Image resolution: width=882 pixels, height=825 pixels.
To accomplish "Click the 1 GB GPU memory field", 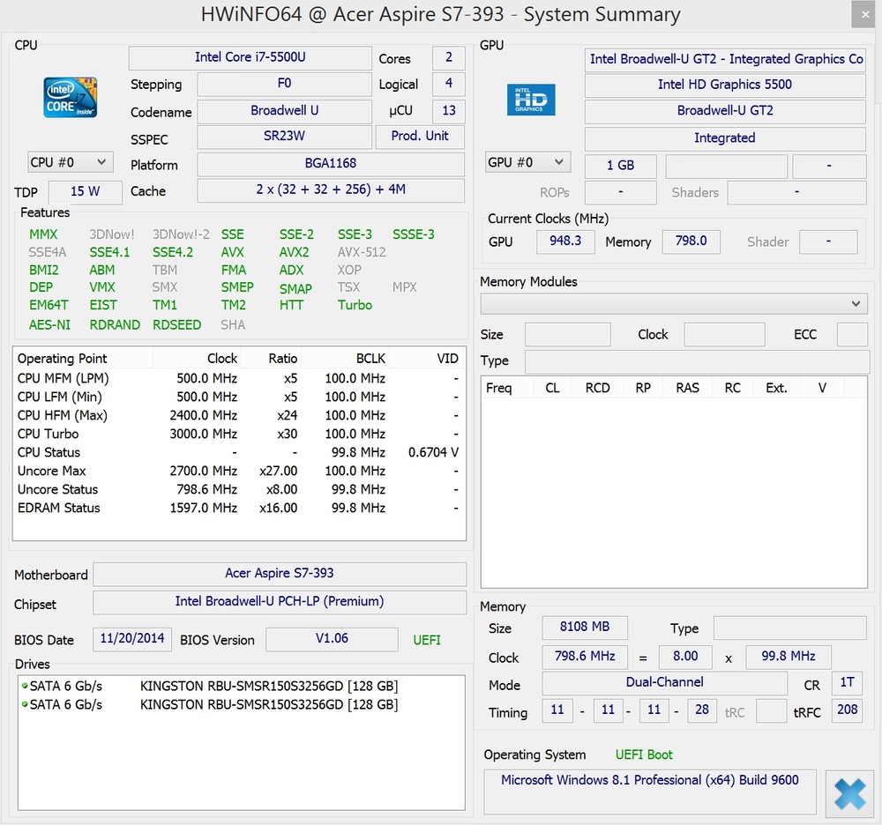I will (620, 166).
